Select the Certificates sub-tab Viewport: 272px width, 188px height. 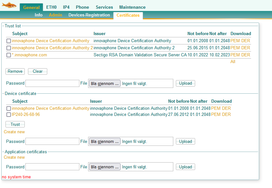(x=128, y=15)
